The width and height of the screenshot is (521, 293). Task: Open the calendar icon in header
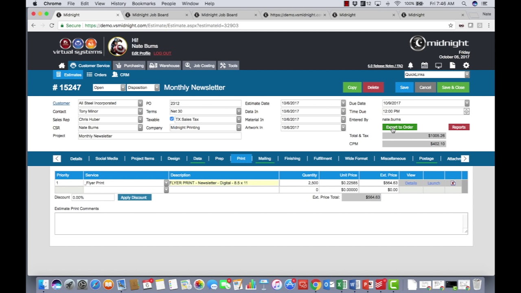pyautogui.click(x=425, y=66)
